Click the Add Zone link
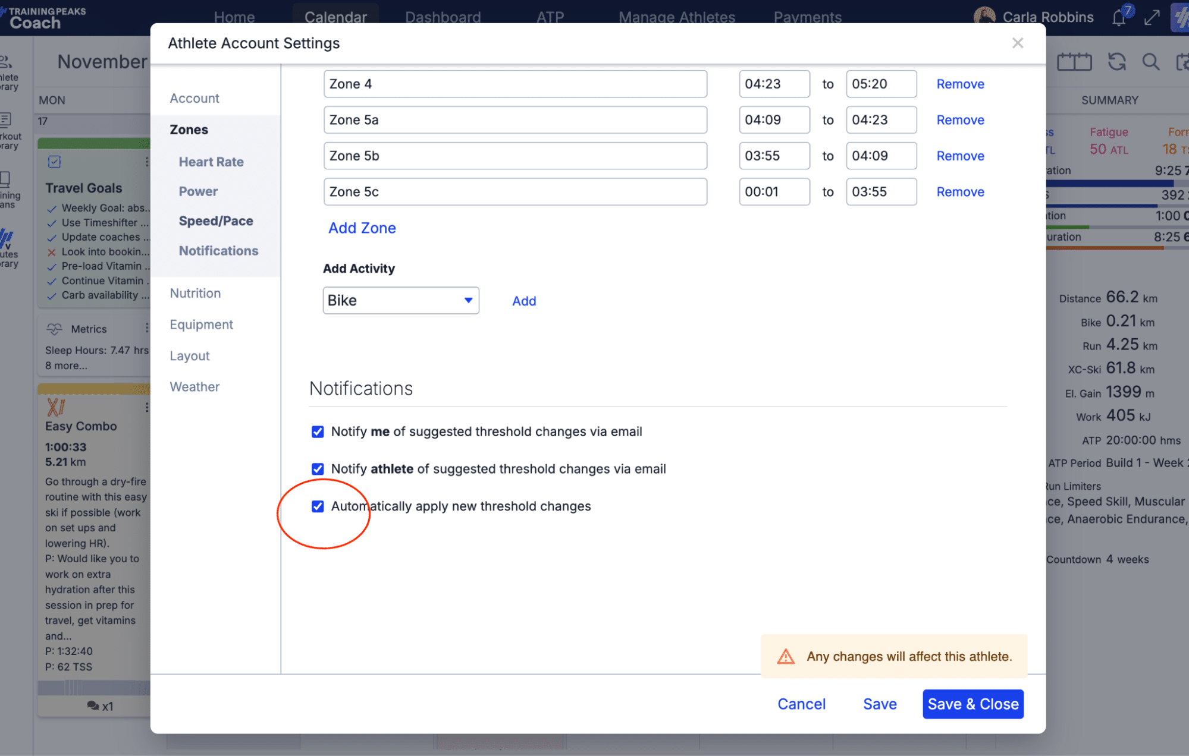The width and height of the screenshot is (1189, 756). 362,228
